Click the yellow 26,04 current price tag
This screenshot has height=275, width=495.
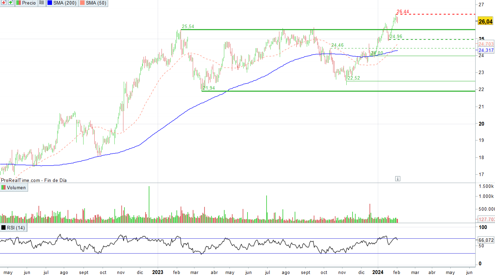point(485,21)
